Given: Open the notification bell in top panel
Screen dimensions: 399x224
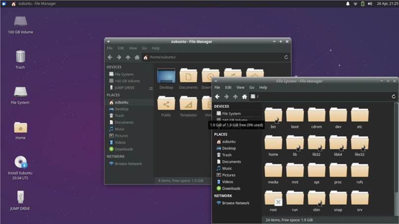Looking at the screenshot, I should tap(348, 3).
